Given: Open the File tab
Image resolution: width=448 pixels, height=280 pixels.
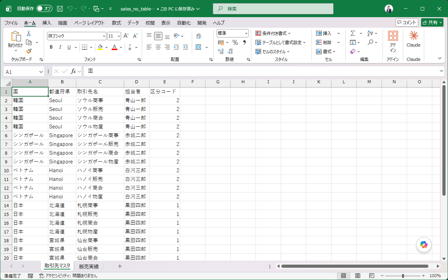Looking at the screenshot, I should [11, 23].
